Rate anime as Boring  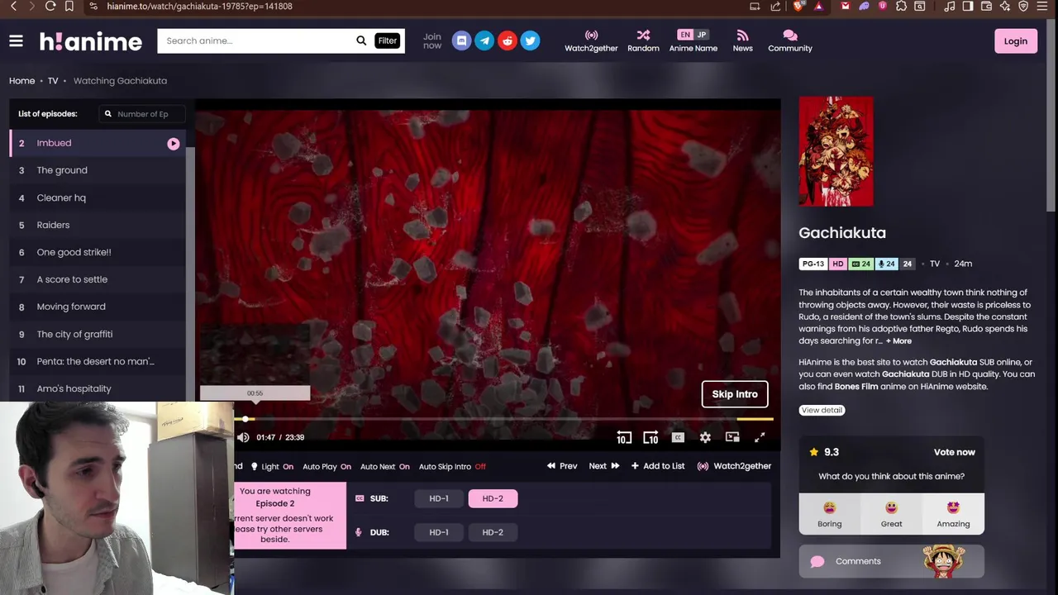830,513
